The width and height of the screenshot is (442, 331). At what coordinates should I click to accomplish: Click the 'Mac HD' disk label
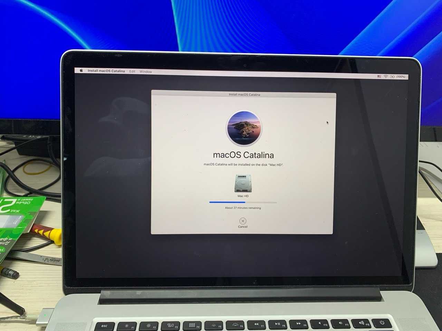point(243,196)
